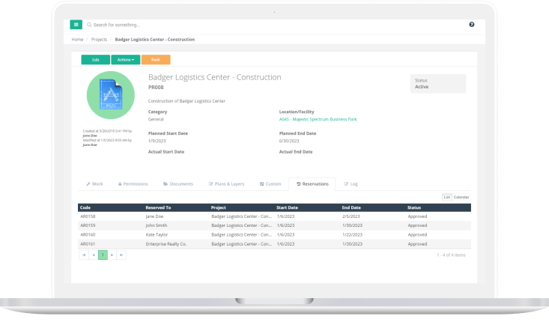Switch reservations to List view
Image resolution: width=549 pixels, height=328 pixels.
447,197
